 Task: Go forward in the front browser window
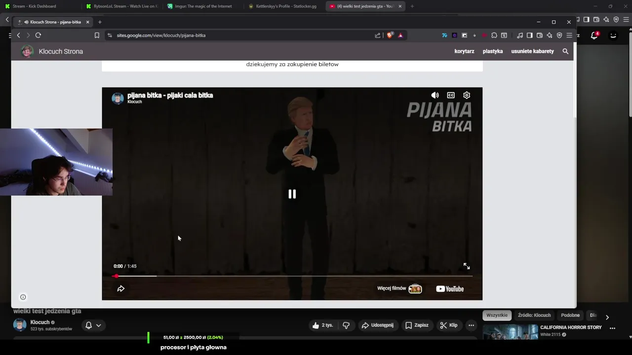[x=28, y=35]
